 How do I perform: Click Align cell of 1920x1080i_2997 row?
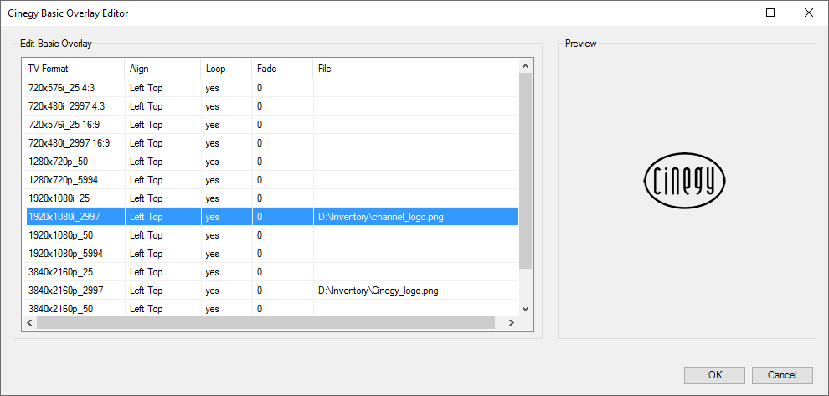[x=162, y=217]
